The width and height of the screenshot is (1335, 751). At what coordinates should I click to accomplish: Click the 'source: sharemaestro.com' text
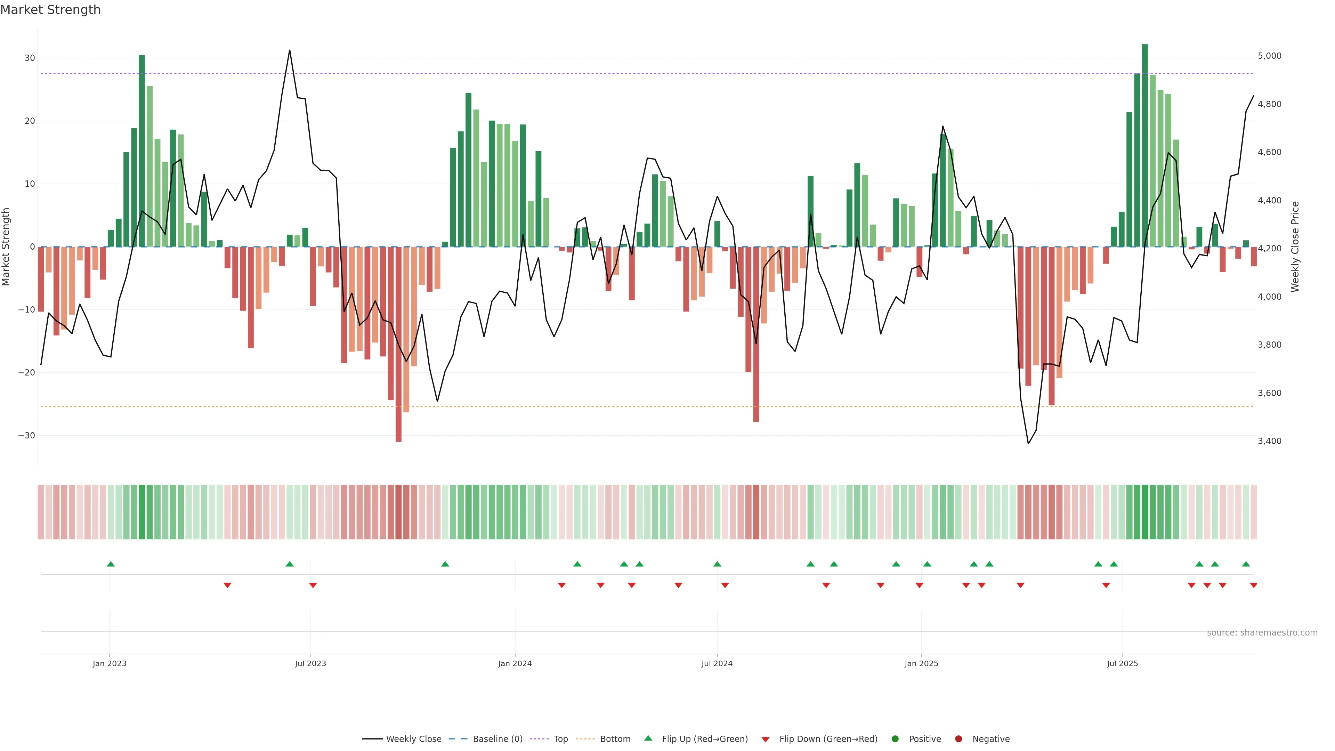pos(1262,633)
